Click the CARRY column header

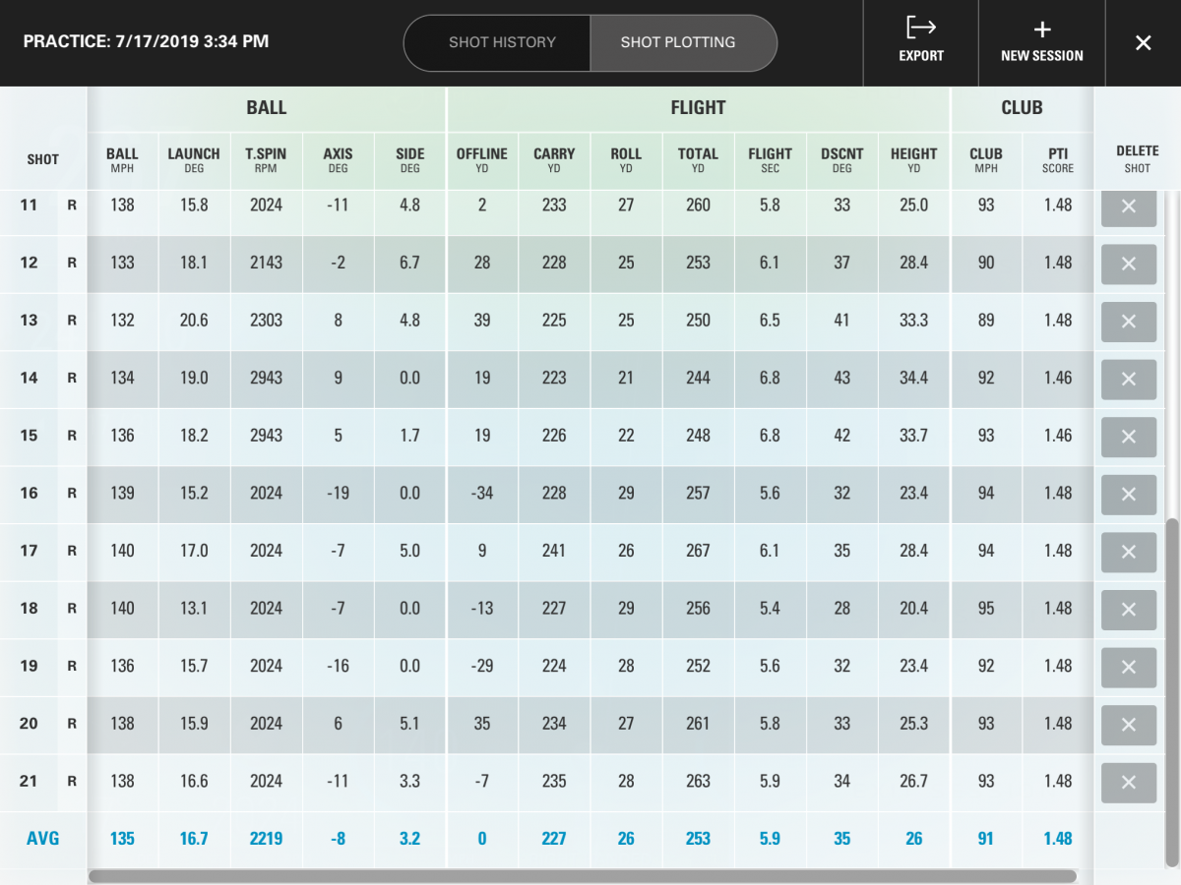tap(554, 159)
